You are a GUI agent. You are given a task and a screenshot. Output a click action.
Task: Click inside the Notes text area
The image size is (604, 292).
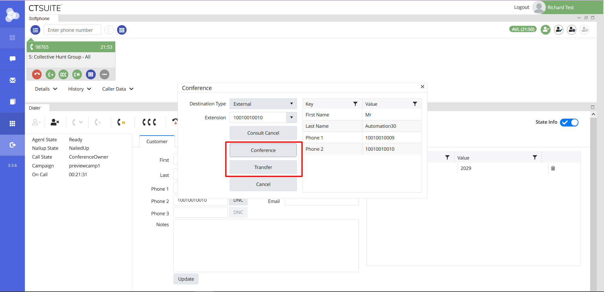[266, 246]
